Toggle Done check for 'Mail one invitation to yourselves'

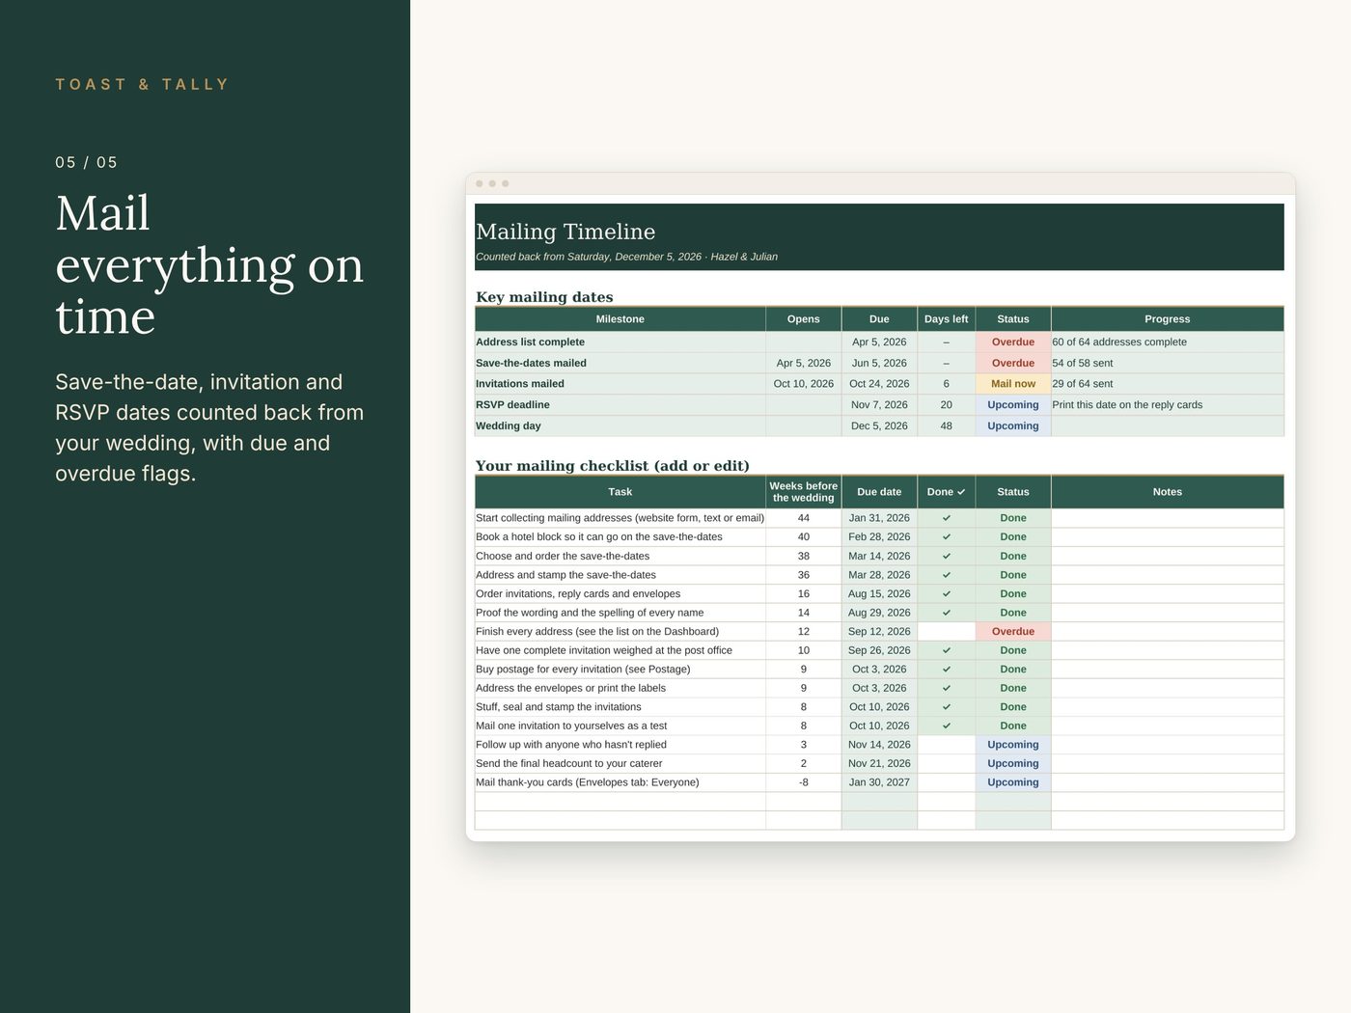[946, 726]
